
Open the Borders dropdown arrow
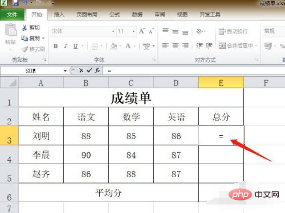101,46
